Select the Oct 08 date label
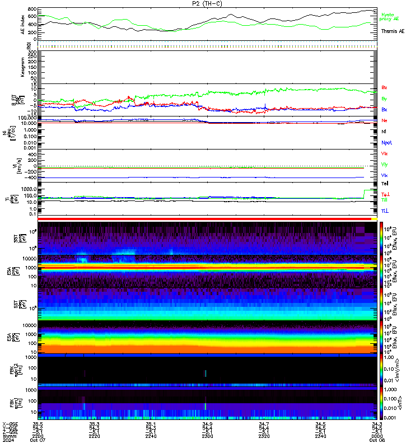 coord(377,440)
